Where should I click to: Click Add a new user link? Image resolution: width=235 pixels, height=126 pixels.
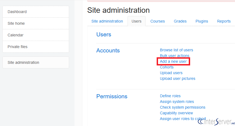tap(173, 61)
